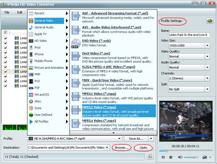217x164 pixels.
Task: Click the ASF format film icon
Action: pos(76,16)
